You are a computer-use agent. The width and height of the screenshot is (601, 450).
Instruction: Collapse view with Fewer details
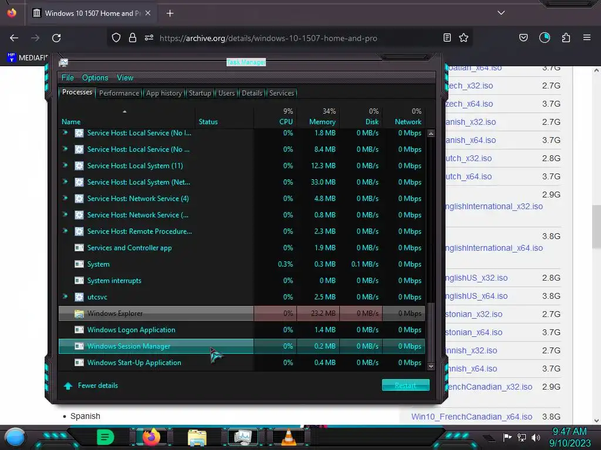click(x=91, y=386)
